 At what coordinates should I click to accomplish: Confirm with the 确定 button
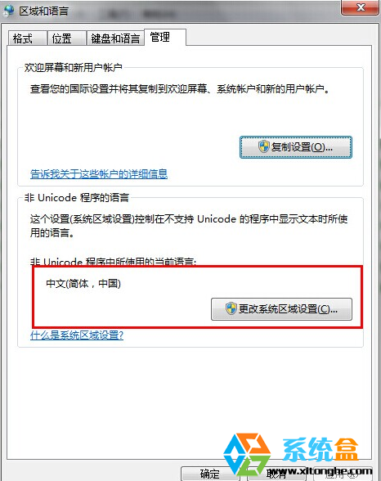click(210, 474)
